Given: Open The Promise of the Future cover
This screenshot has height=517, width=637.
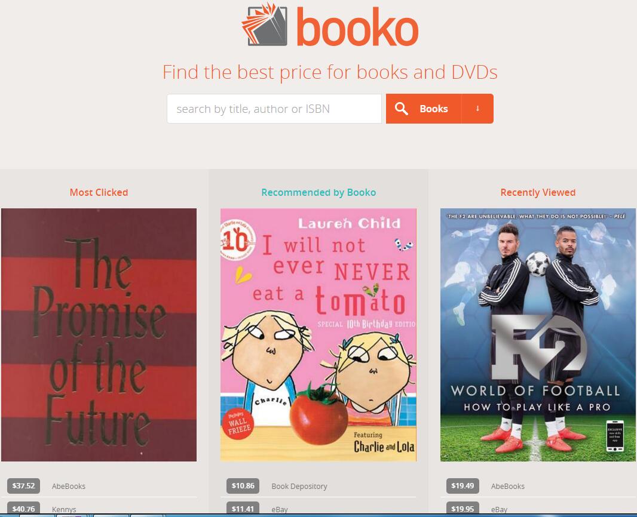Looking at the screenshot, I should coord(99,335).
